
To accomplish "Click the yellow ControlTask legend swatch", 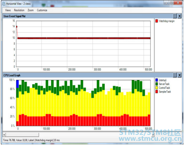I will point(157,88).
